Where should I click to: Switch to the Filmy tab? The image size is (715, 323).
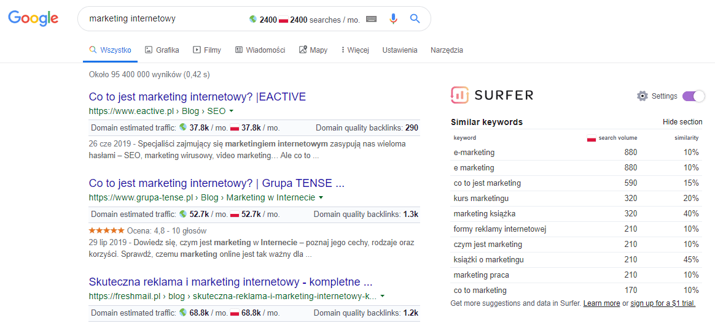coord(207,50)
